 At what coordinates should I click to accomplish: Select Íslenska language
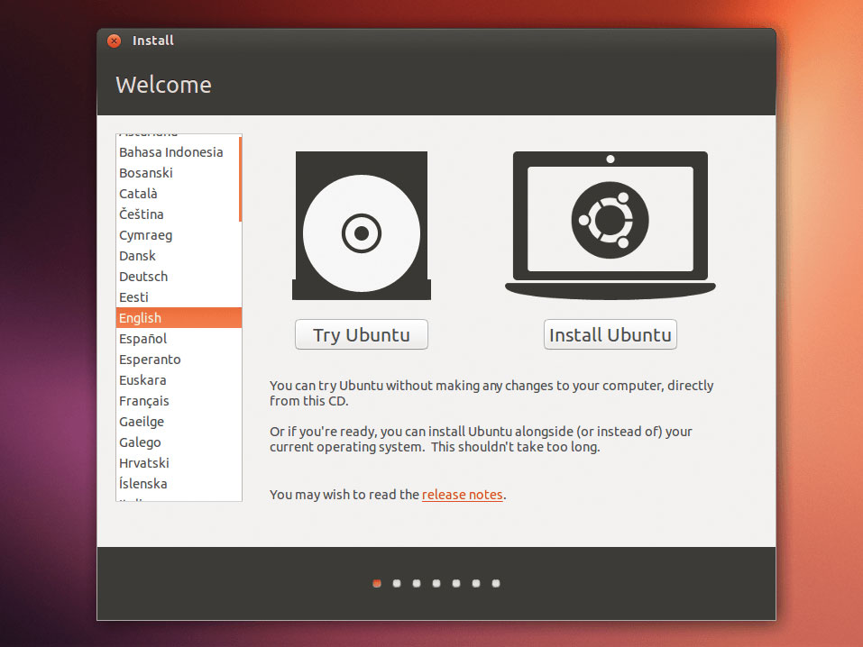tap(179, 484)
